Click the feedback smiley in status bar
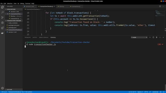Viewport: 166px width, 93px height. [x=161, y=92]
